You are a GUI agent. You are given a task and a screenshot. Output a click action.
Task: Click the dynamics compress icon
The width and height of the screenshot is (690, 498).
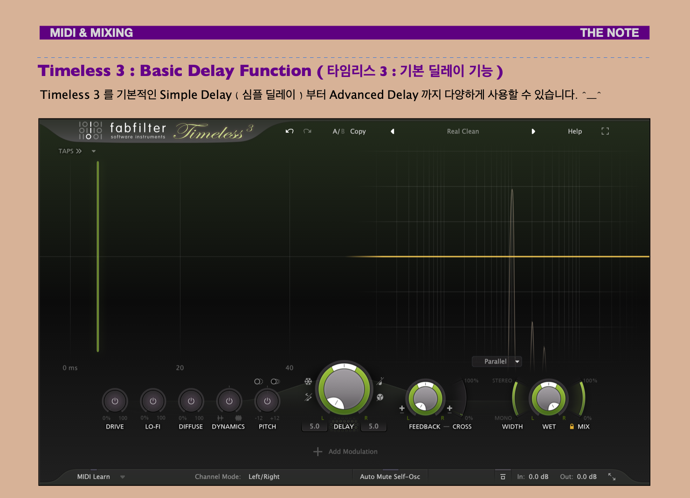pyautogui.click(x=238, y=418)
